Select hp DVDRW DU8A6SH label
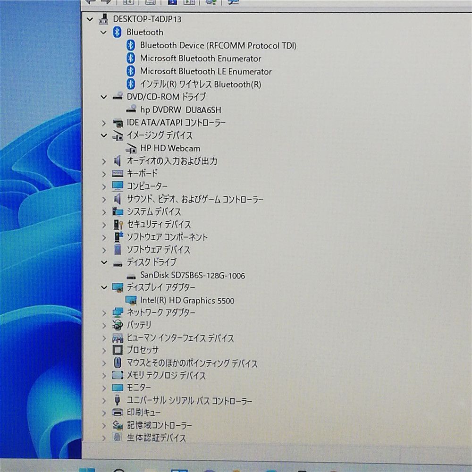 [181, 110]
